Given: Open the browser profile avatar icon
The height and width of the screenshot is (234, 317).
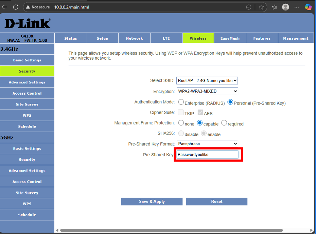Looking at the screenshot, I should pyautogui.click(x=286, y=7).
